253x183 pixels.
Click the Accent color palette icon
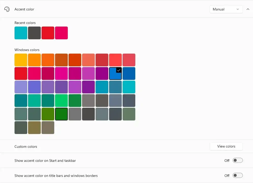7,9
